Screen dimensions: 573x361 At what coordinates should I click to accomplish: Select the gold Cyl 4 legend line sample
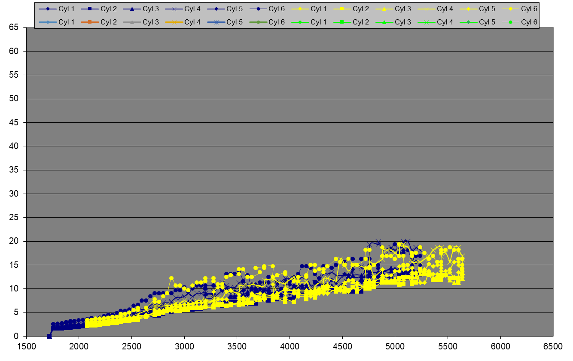pos(174,22)
